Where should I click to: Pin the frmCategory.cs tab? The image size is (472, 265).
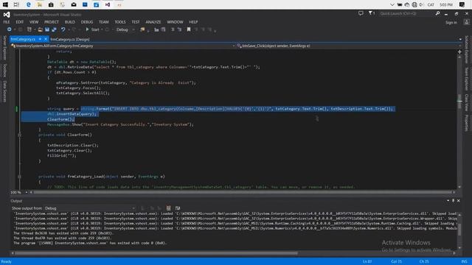[40, 39]
